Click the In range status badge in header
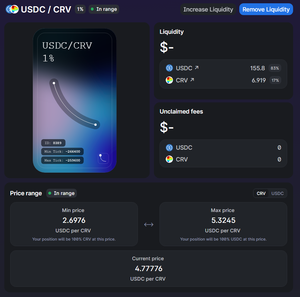This screenshot has height=297, width=300. click(104, 9)
